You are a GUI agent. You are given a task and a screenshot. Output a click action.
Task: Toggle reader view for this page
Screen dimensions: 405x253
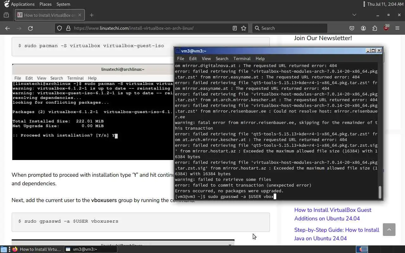point(235,28)
